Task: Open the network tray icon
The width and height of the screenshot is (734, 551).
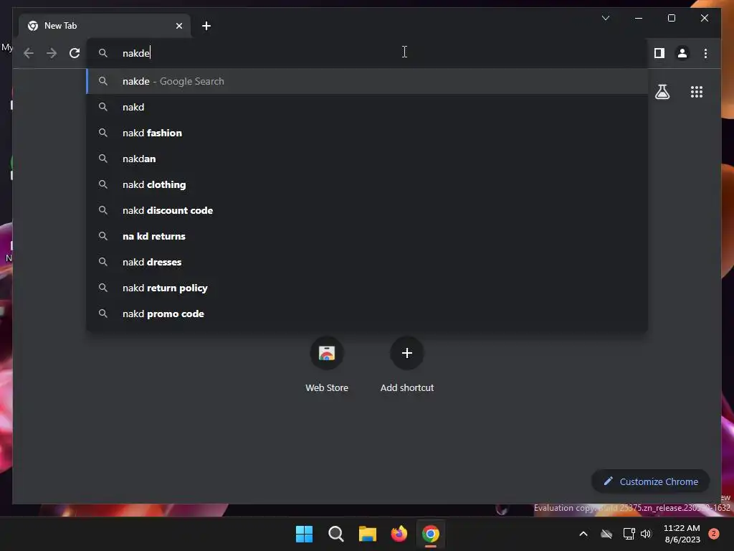Action: [x=629, y=534]
